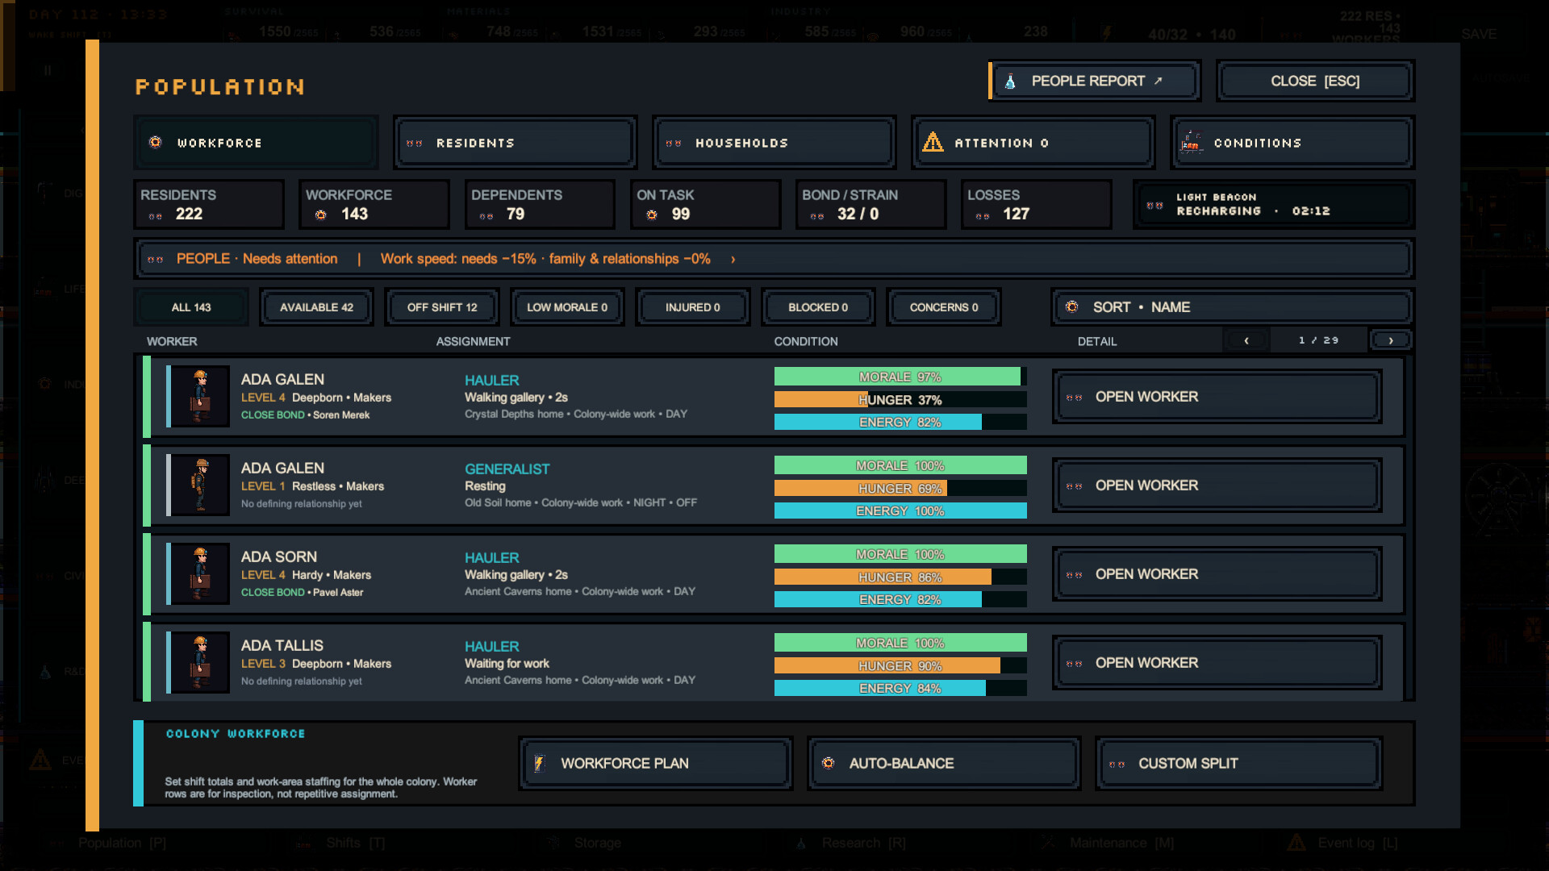Filter workers by Injured 0
Image resolution: width=1549 pixels, height=871 pixels.
[x=693, y=307]
